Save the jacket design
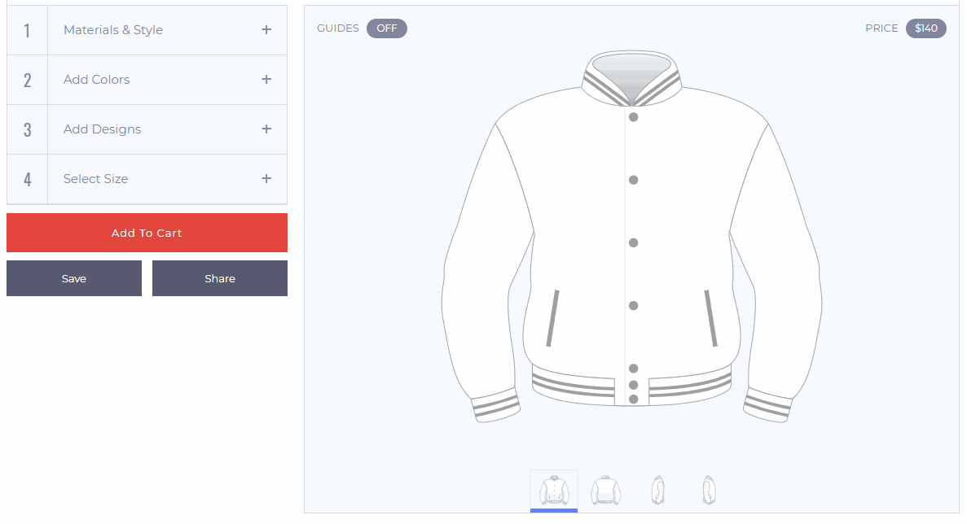 74,278
